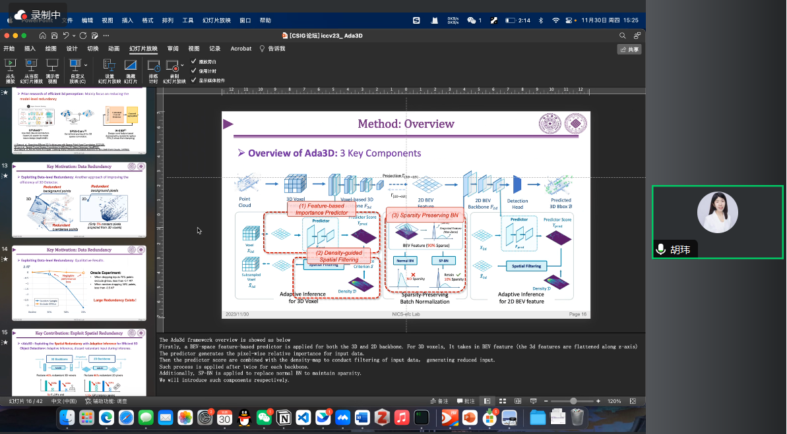This screenshot has width=787, height=434.
Task: Click the Wi-Fi icon in menu bar
Action: coord(555,20)
